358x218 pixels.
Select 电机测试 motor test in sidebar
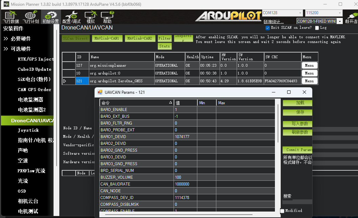(x=28, y=211)
